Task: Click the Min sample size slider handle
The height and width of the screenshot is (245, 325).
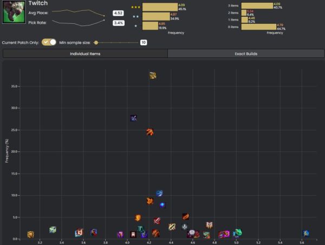Action: (96, 42)
